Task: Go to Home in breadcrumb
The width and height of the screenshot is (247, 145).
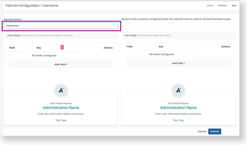Action: coord(210,6)
